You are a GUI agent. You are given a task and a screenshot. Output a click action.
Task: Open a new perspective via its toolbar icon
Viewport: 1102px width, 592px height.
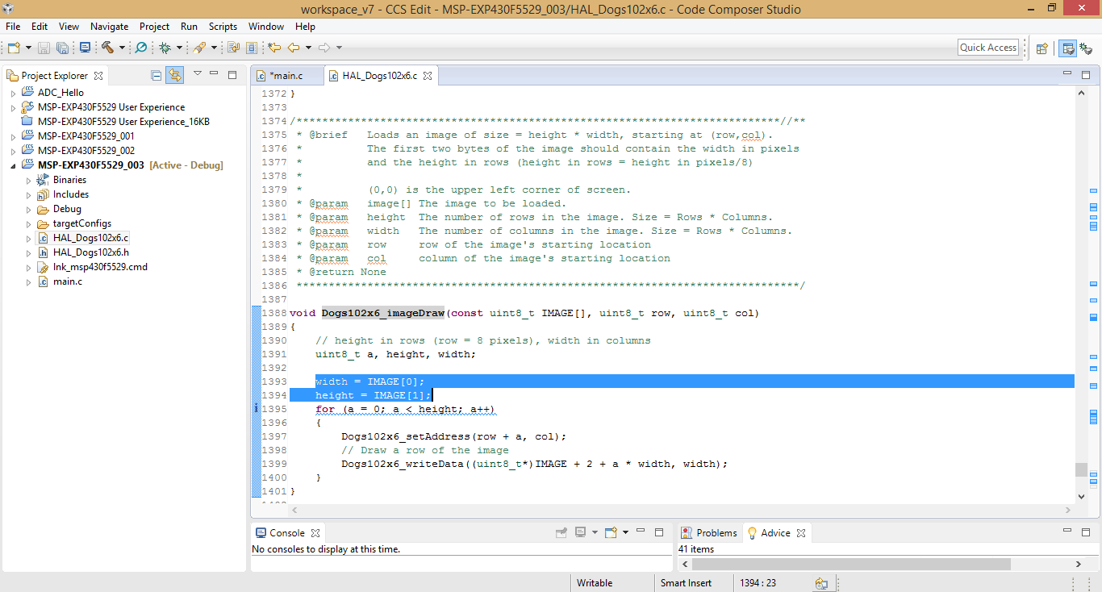pyautogui.click(x=1041, y=47)
